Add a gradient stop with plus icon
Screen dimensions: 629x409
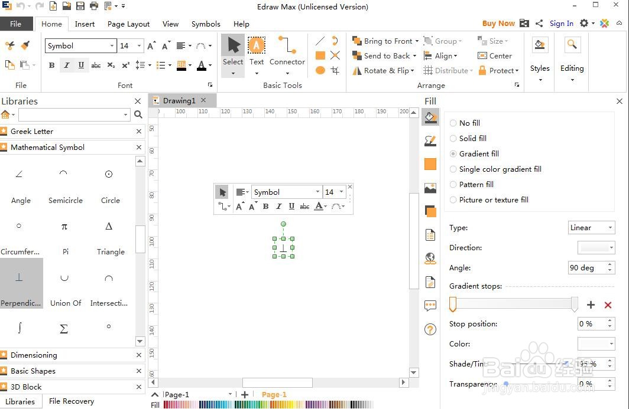tap(591, 305)
